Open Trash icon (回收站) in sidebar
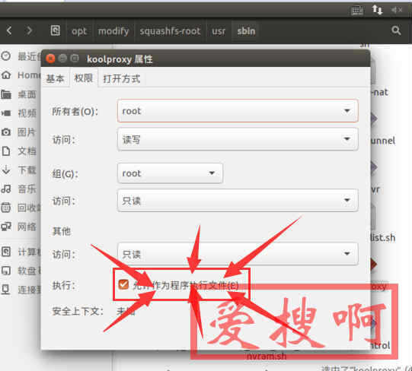The width and height of the screenshot is (412, 371). [x=6, y=208]
